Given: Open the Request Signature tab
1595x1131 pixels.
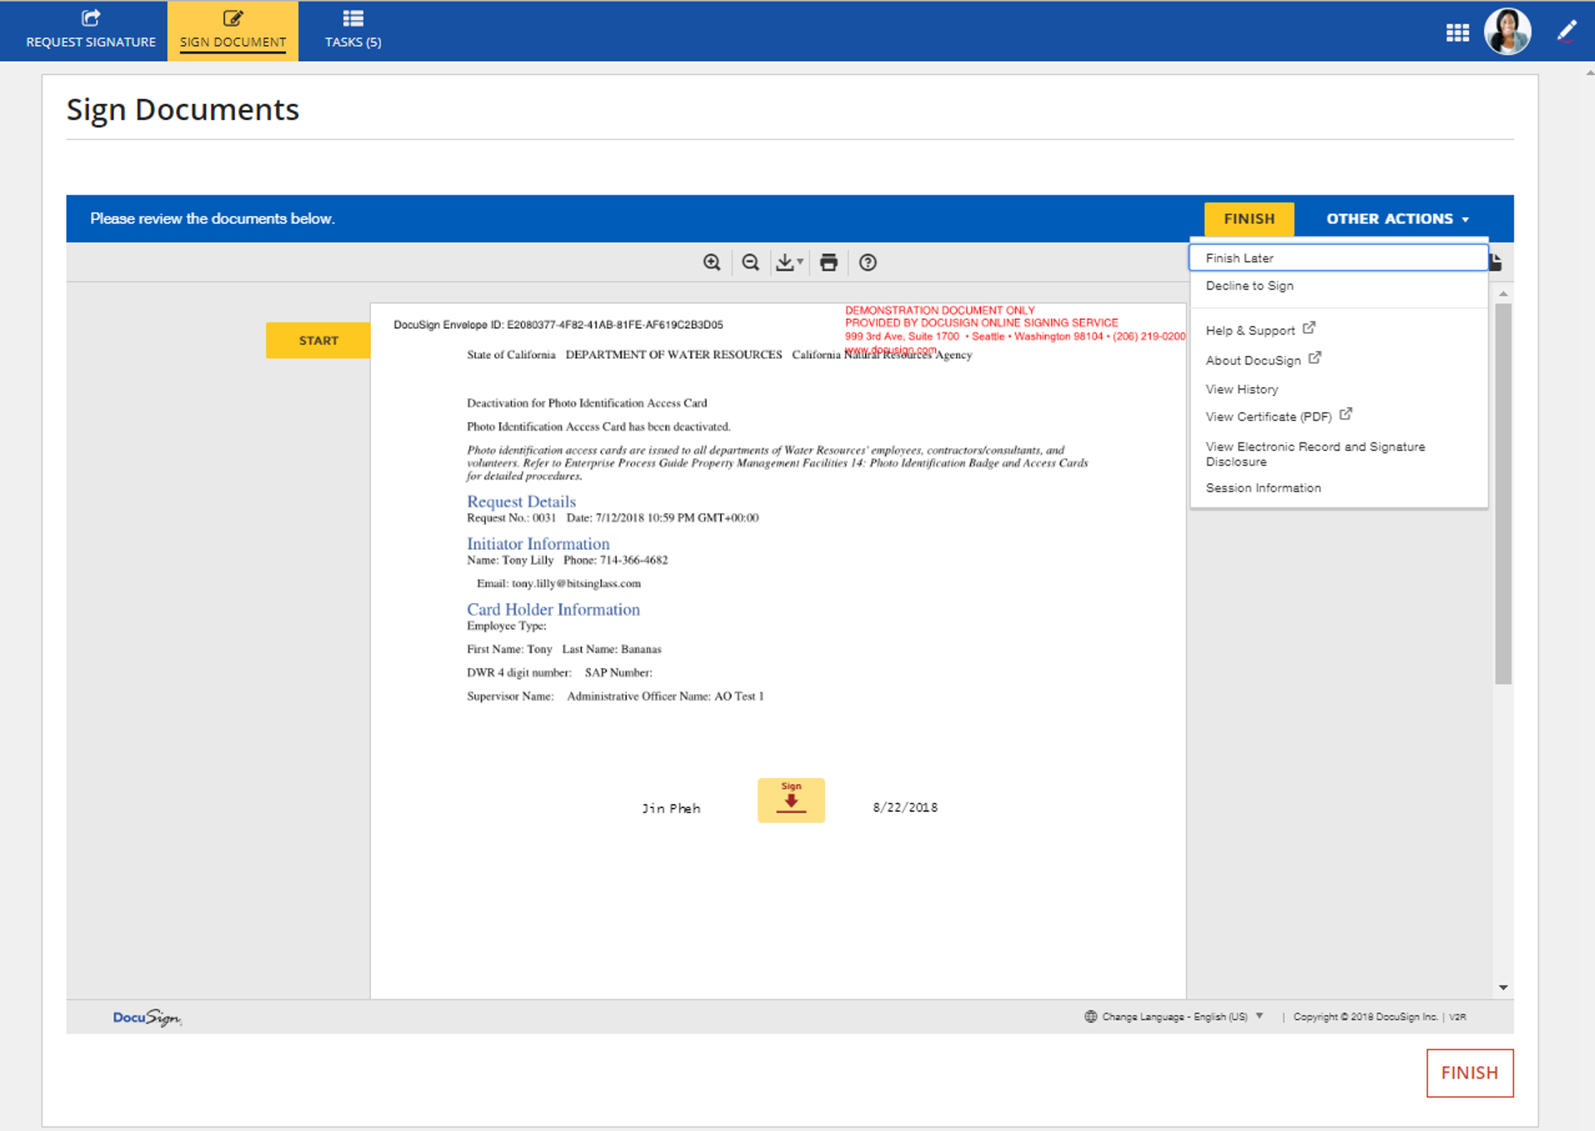Looking at the screenshot, I should [x=91, y=31].
